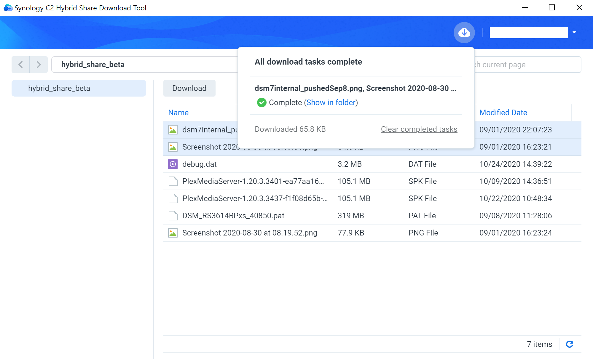This screenshot has height=359, width=593.
Task: Open the account name field in header
Action: 529,33
